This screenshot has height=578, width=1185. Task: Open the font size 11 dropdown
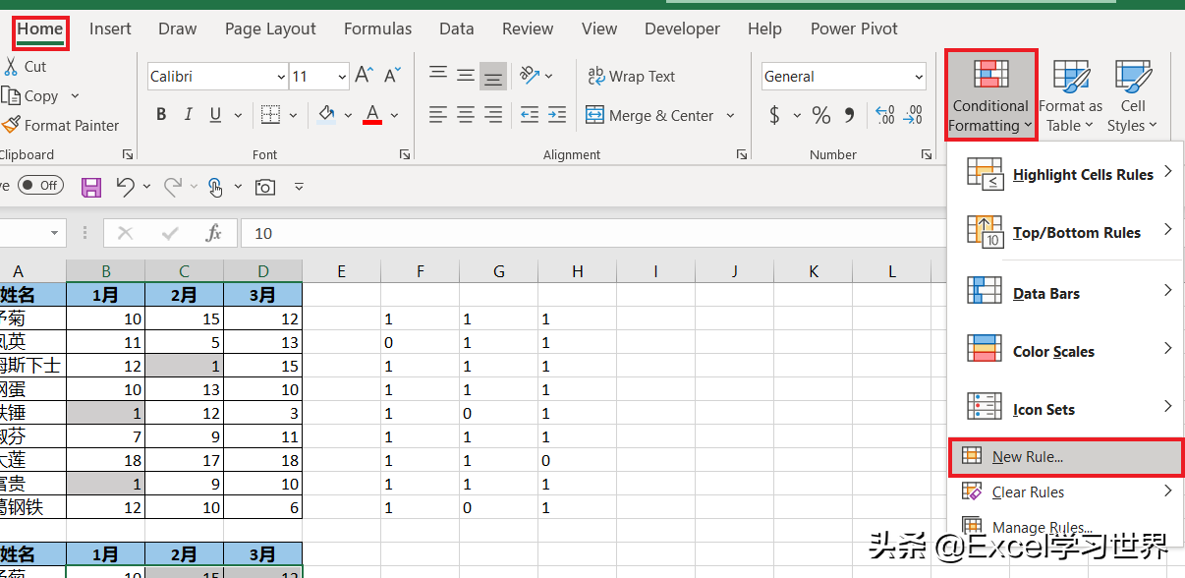coord(341,77)
